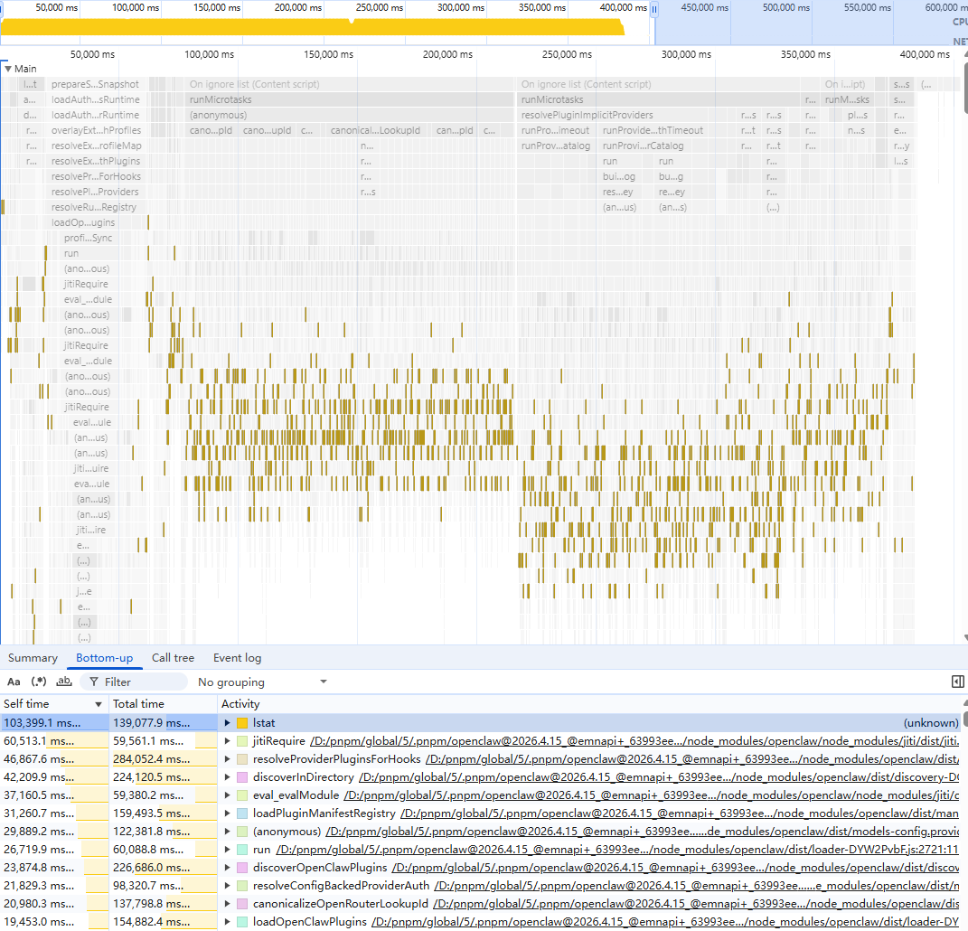Switch to the Summary tab
The width and height of the screenshot is (968, 931).
coord(33,658)
